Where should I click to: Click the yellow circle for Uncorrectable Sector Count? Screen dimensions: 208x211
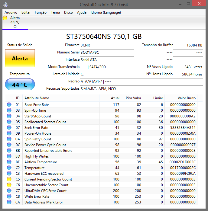point(9,185)
